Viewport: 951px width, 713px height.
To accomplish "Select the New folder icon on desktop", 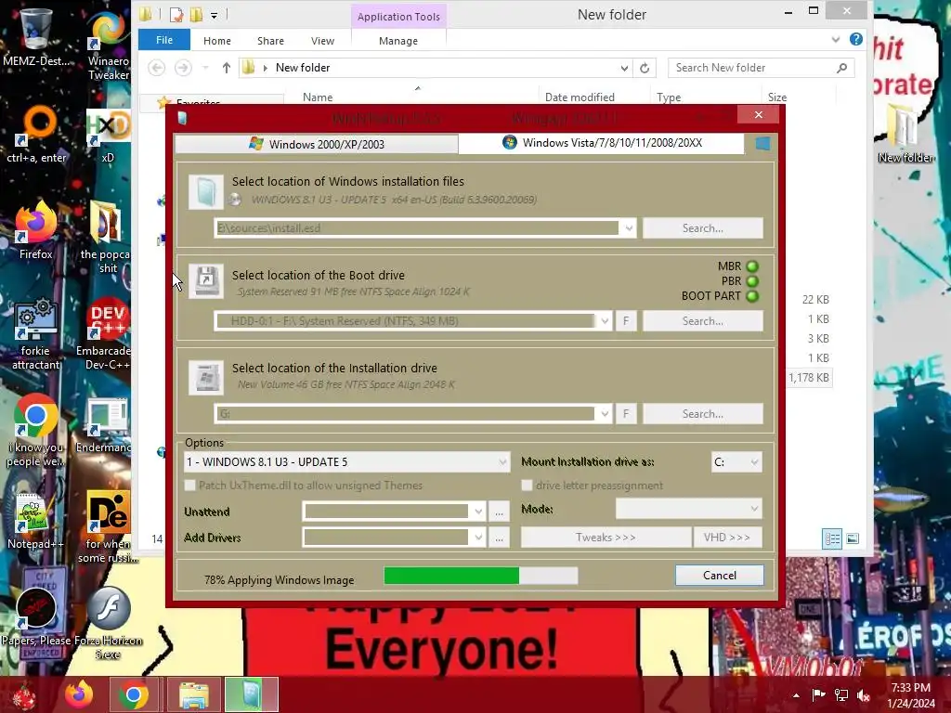I will (x=905, y=134).
